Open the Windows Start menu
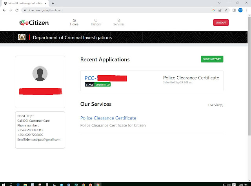The image size is (251, 186). point(4,184)
